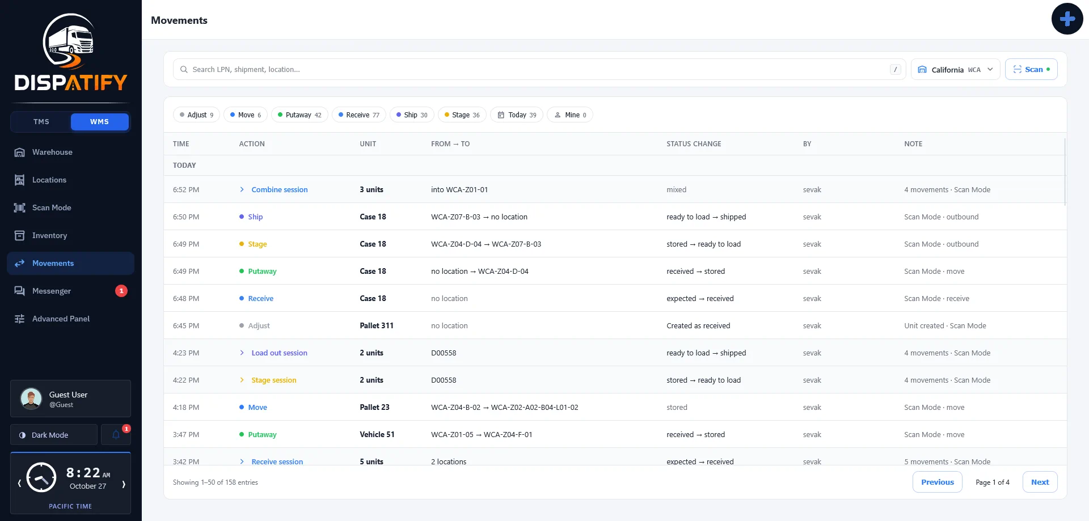This screenshot has width=1089, height=521.
Task: Open the Inventory sidebar icon
Action: (20, 235)
